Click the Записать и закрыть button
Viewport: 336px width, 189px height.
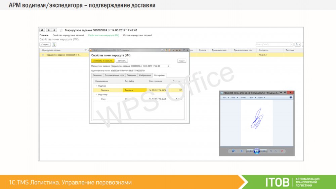102,61
